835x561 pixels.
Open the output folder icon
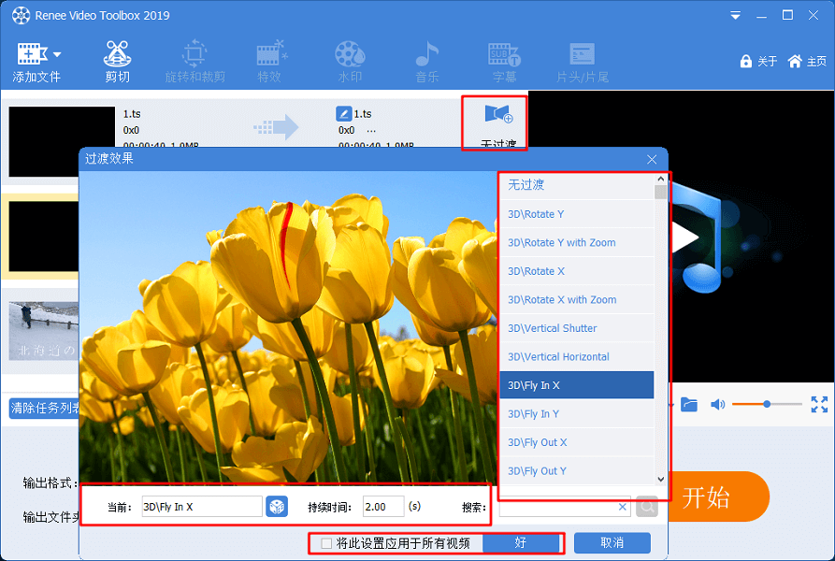tap(689, 404)
